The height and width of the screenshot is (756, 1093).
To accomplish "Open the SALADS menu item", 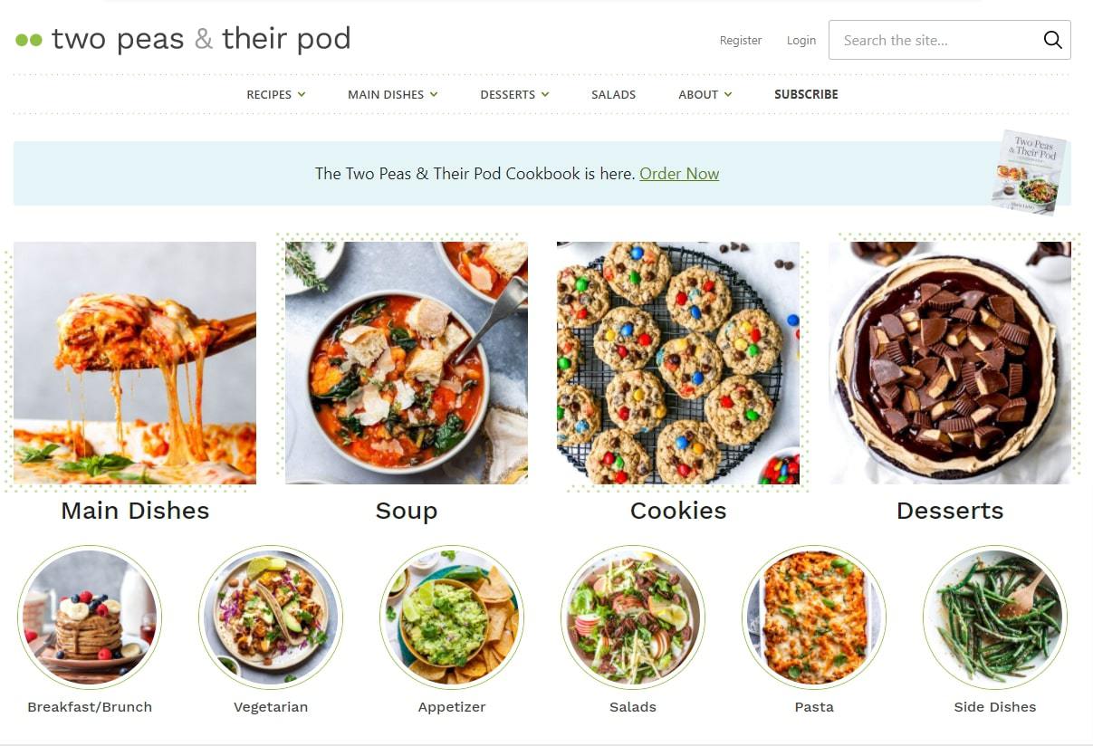I will pyautogui.click(x=613, y=94).
